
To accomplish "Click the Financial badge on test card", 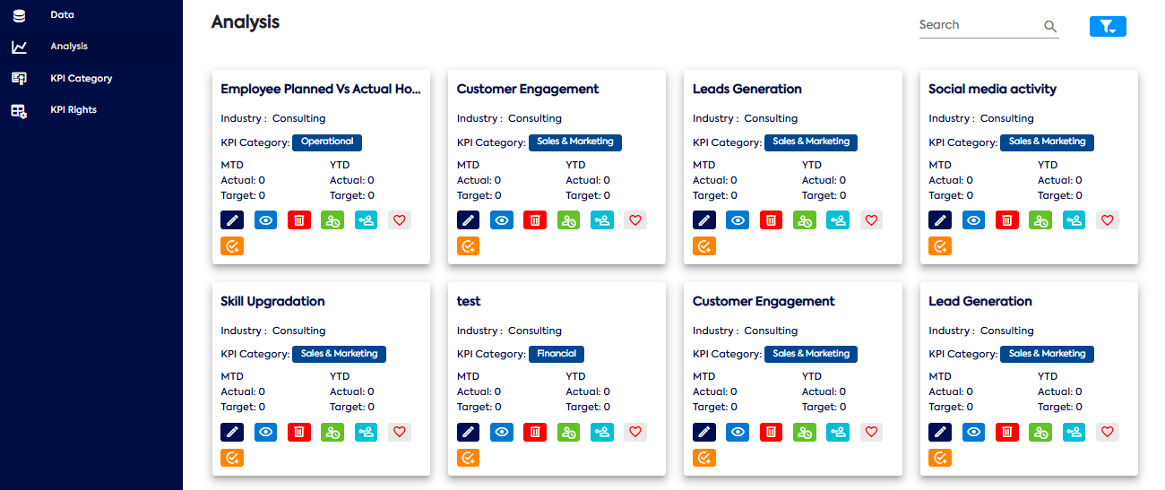I will click(x=557, y=354).
